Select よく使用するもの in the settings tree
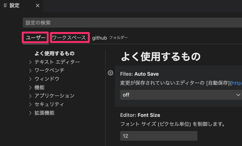 click(x=54, y=53)
